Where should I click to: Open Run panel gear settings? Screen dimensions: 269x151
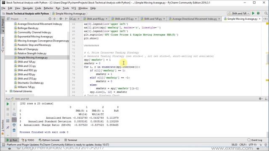coord(261,99)
